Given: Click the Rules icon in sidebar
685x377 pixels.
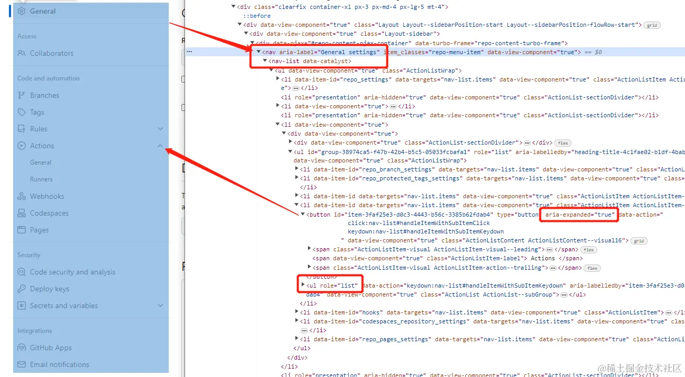Looking at the screenshot, I should pyautogui.click(x=22, y=129).
